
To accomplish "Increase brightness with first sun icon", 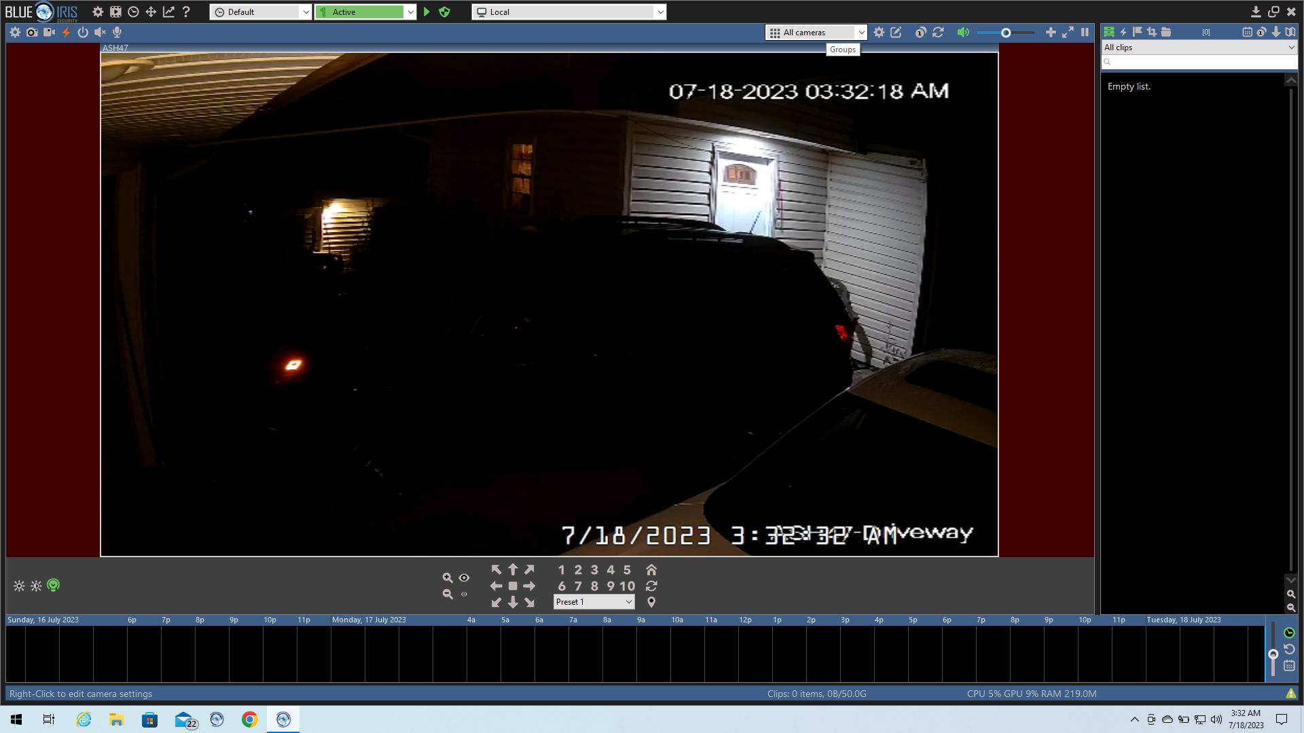I will click(19, 585).
